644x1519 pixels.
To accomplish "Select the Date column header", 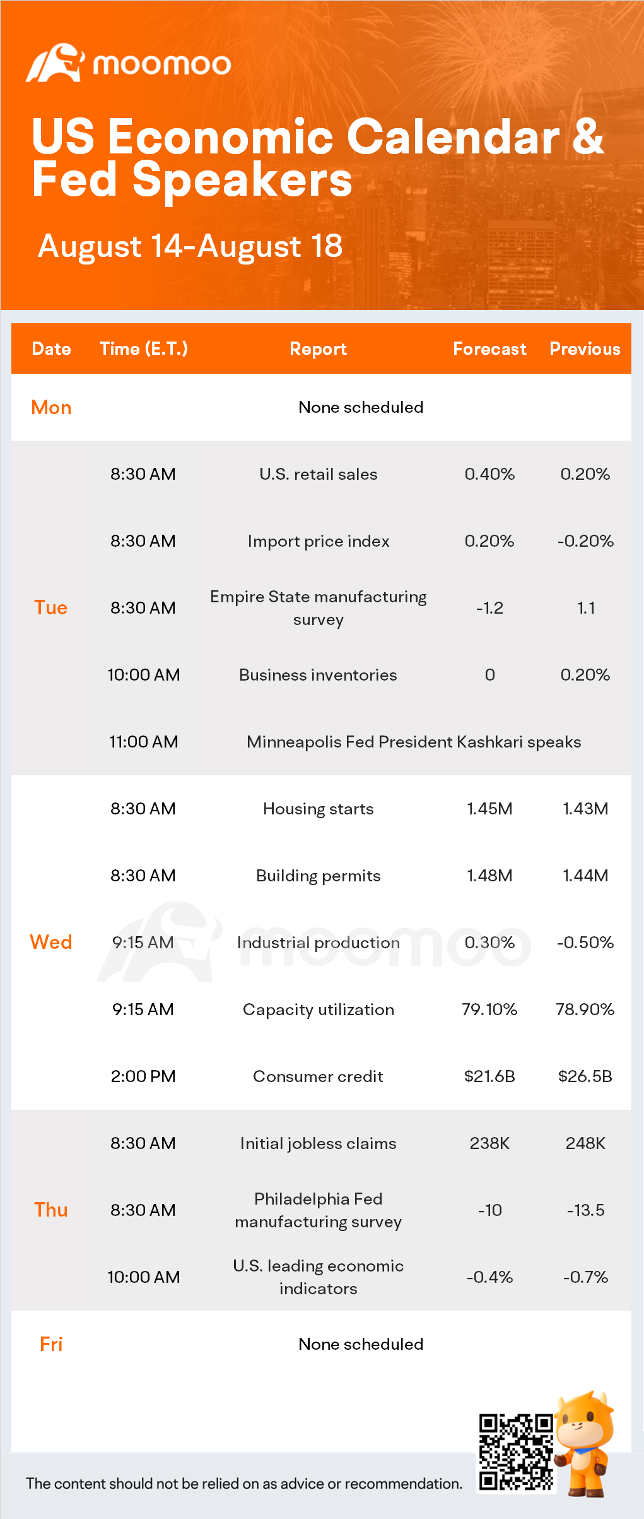I will tap(52, 349).
